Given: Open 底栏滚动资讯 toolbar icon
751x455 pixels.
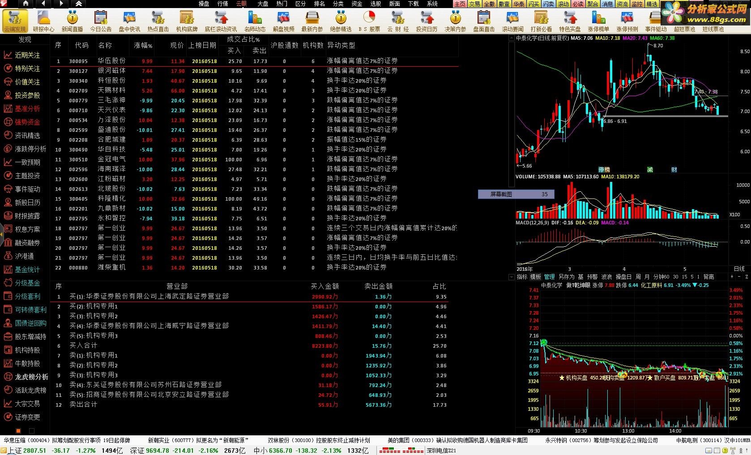Looking at the screenshot, I should (221, 21).
